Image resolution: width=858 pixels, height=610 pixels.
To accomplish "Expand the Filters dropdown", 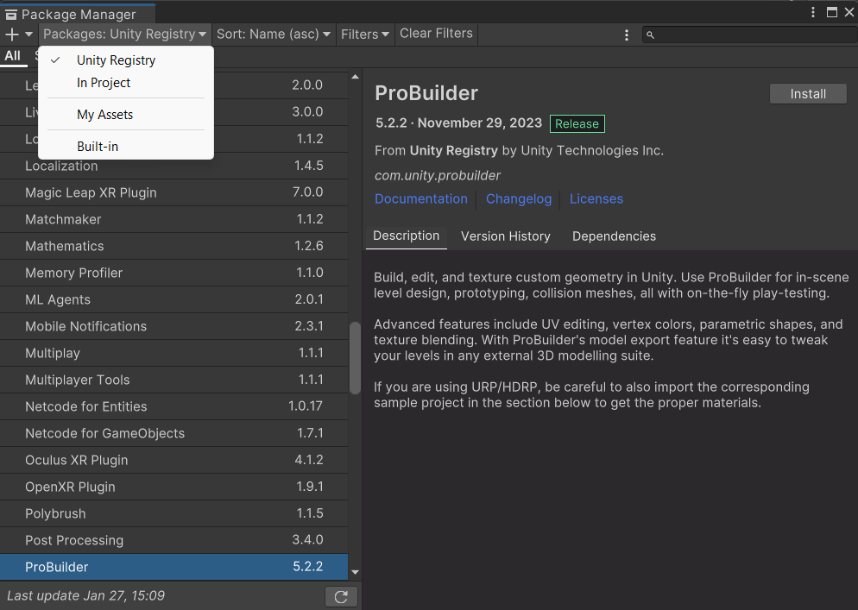I will 365,35.
